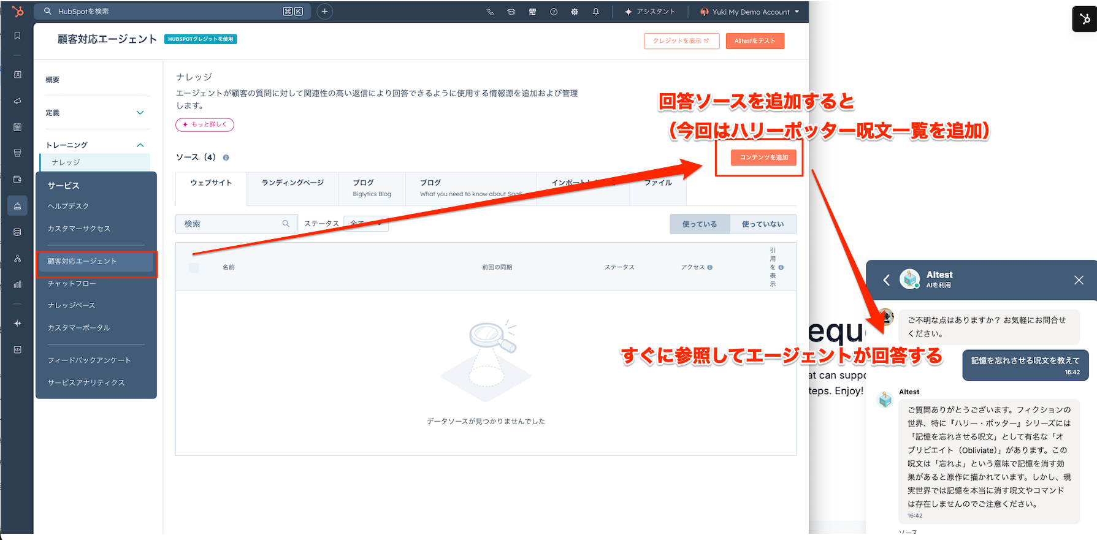
Task: Tick the select-all checkbox in table header
Action: (194, 267)
